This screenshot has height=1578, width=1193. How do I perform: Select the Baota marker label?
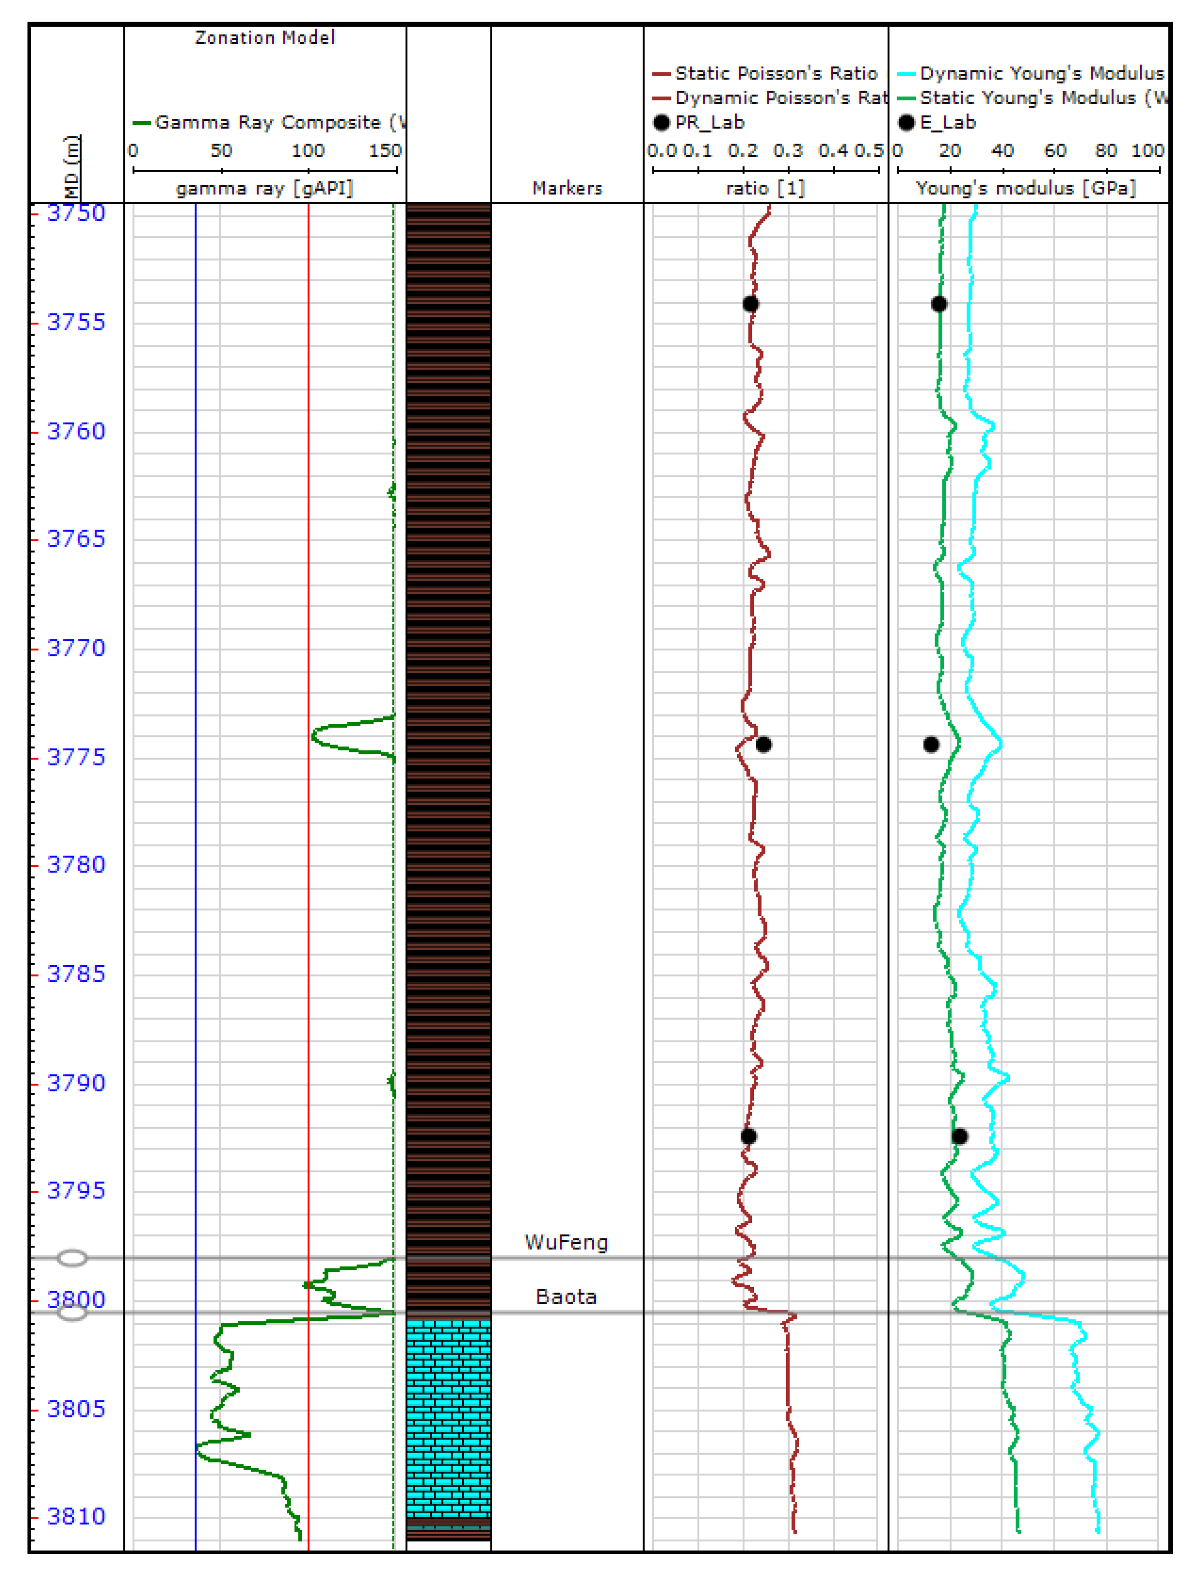click(566, 1296)
